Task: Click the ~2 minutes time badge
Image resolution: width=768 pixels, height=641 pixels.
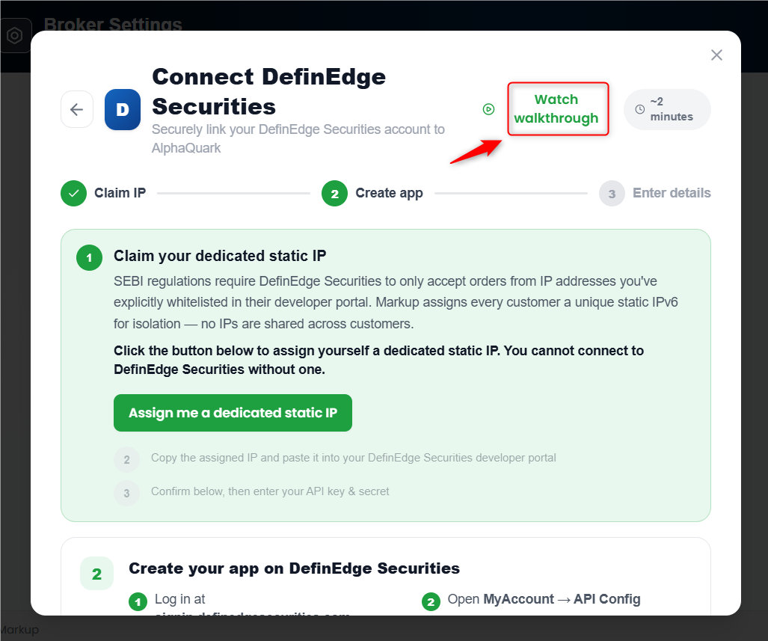Action: click(x=667, y=109)
